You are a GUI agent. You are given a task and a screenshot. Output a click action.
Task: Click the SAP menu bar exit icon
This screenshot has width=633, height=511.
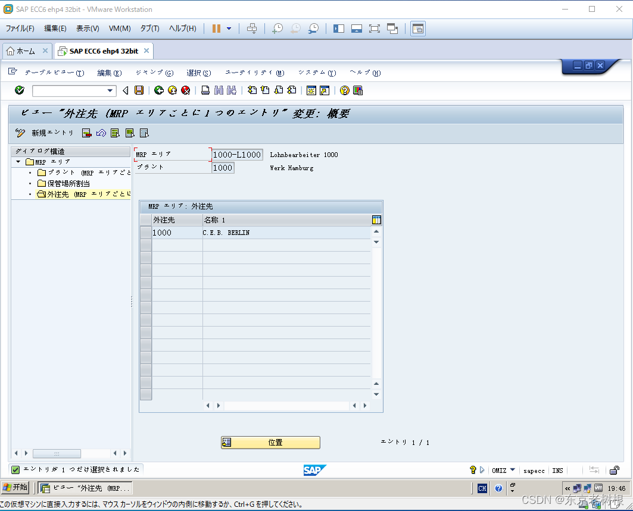tap(13, 72)
